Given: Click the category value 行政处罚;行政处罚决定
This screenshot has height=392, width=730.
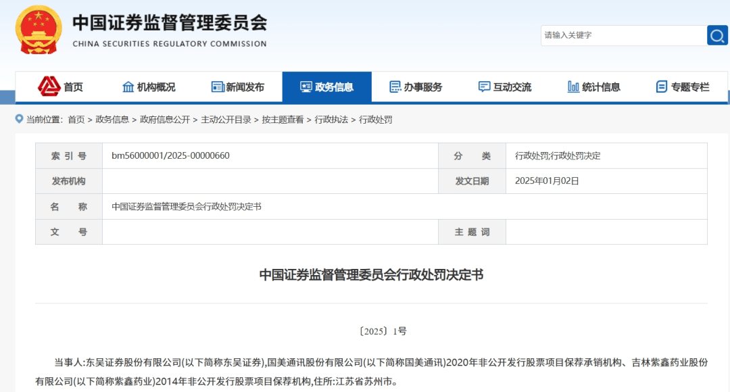Looking at the screenshot, I should pos(558,156).
